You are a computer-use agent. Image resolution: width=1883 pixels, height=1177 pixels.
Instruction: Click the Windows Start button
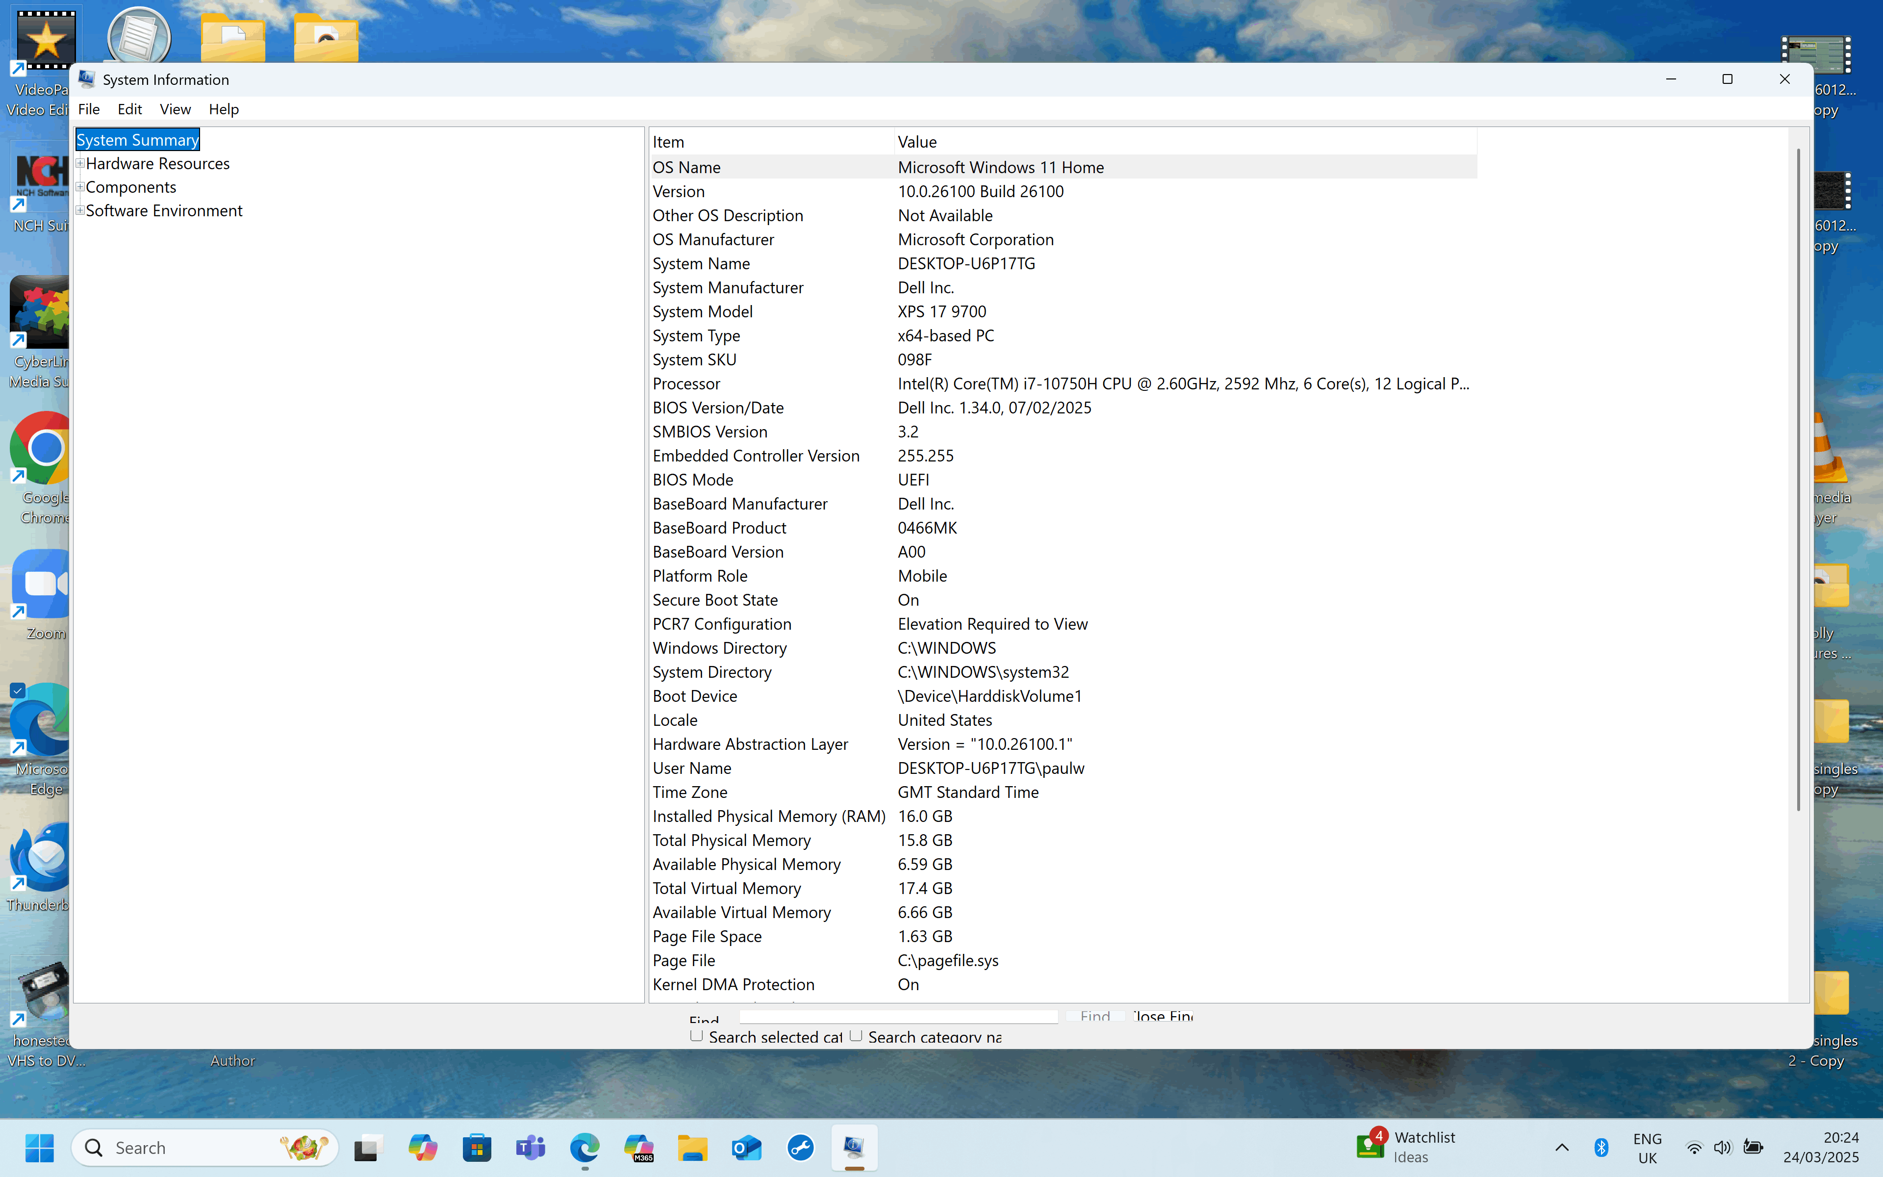point(40,1148)
